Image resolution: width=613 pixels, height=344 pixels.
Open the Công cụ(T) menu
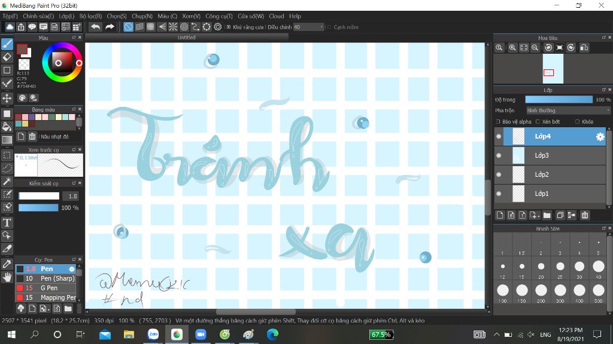click(219, 16)
